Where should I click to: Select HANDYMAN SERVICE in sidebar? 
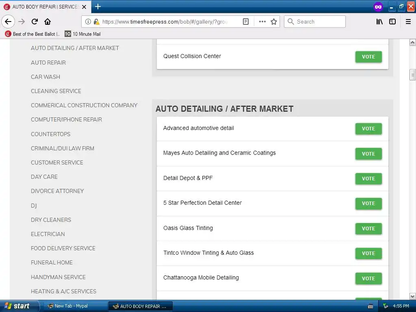58,277
